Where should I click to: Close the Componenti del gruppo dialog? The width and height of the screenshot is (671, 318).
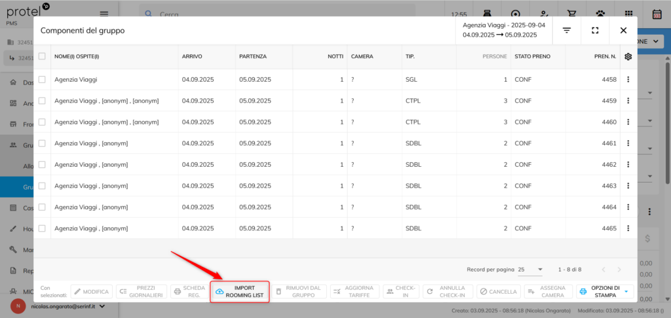click(623, 31)
